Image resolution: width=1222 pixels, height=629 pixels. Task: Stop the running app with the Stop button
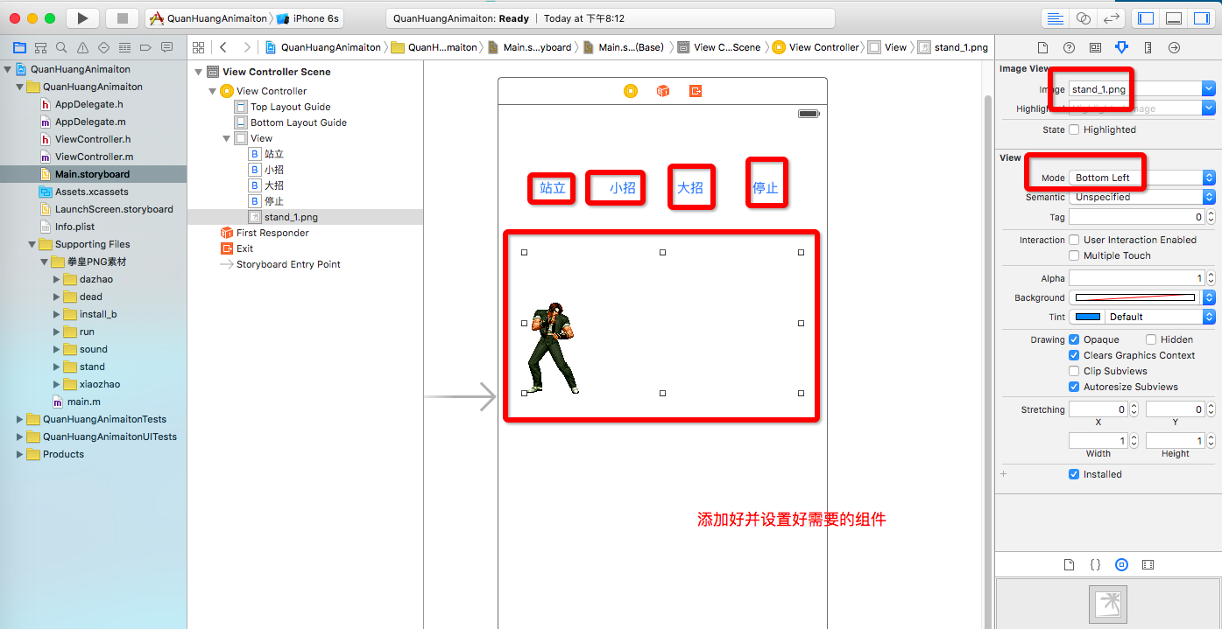point(122,18)
